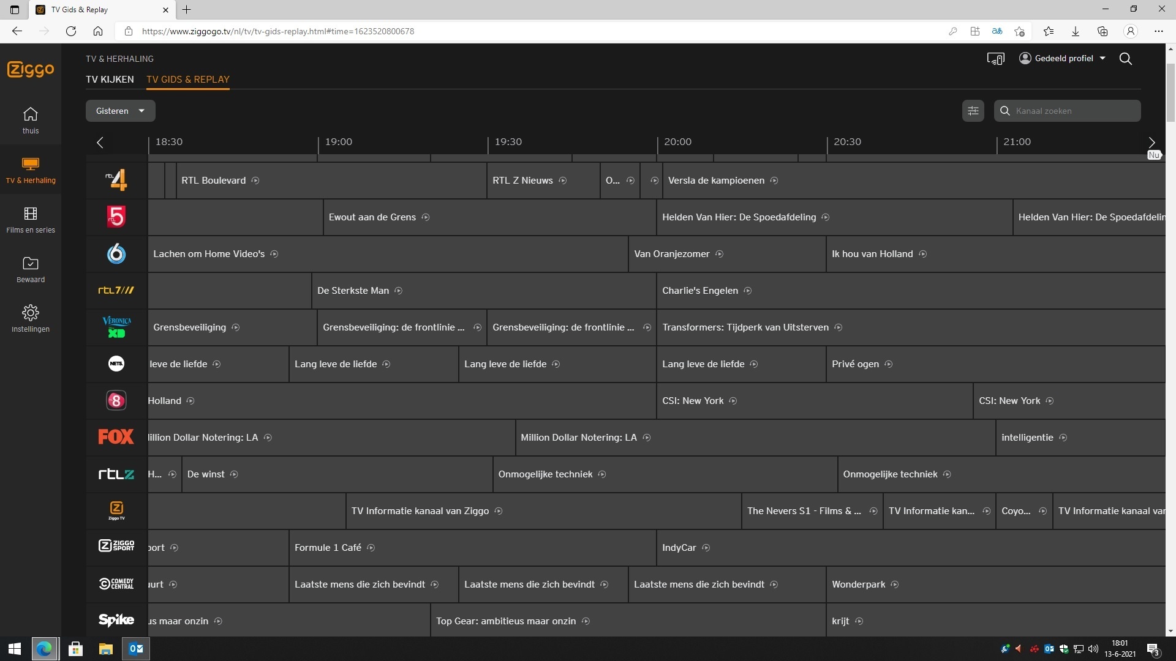Go to earlier time with left chevron
Viewport: 1176px width, 661px height.
[100, 143]
